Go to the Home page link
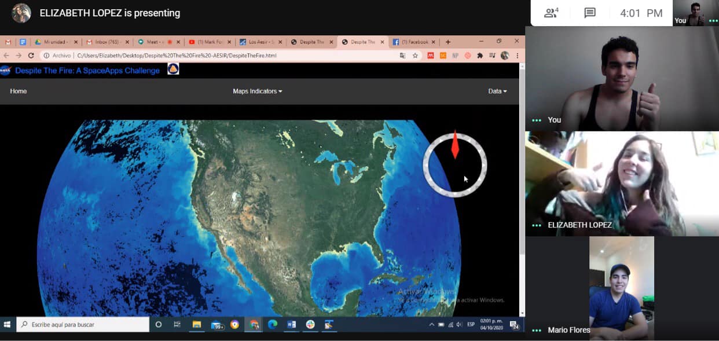Screen dimensions: 719x341 coord(19,91)
